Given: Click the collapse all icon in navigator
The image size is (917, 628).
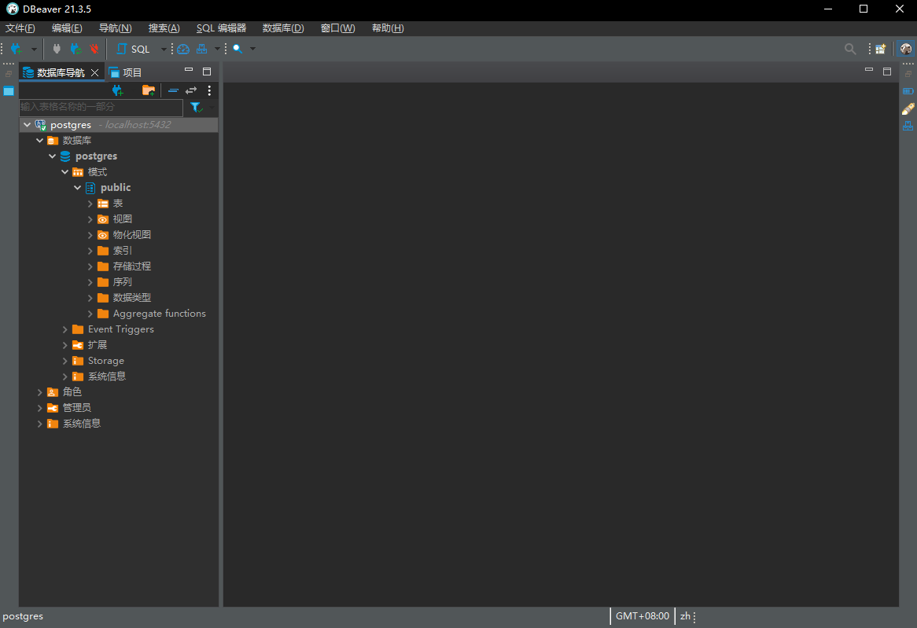Looking at the screenshot, I should click(x=173, y=90).
